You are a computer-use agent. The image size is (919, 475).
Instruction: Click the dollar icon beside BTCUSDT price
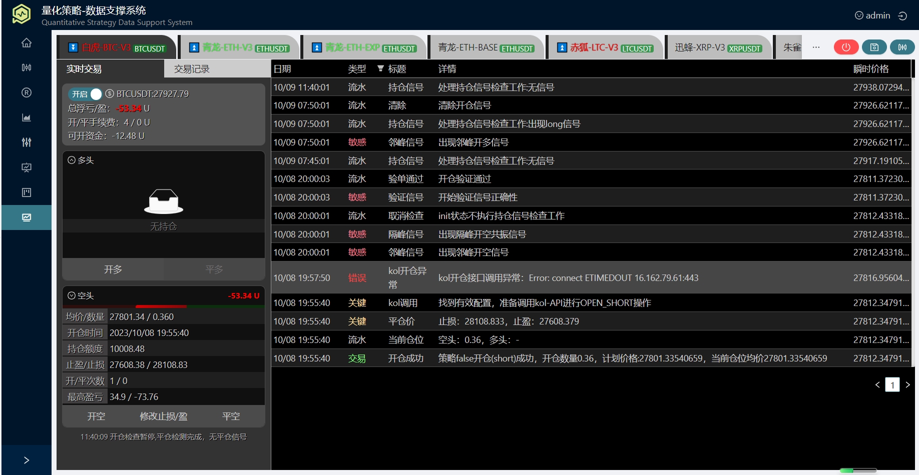pyautogui.click(x=110, y=93)
